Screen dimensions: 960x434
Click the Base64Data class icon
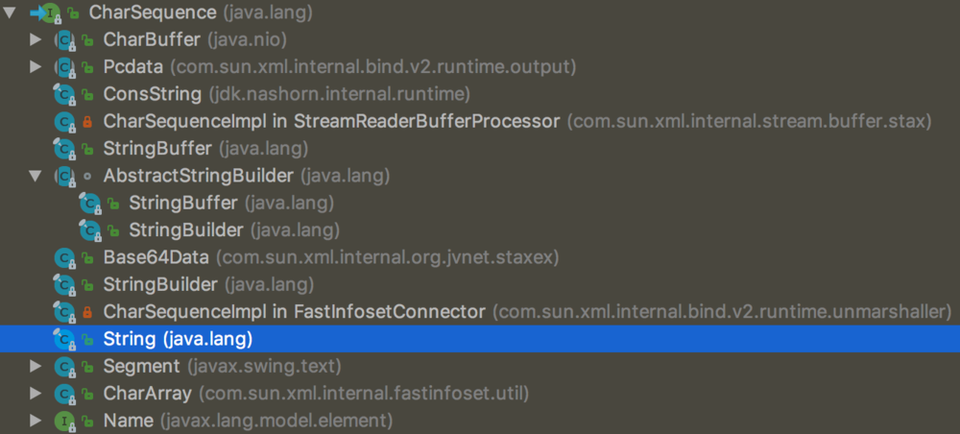(64, 257)
